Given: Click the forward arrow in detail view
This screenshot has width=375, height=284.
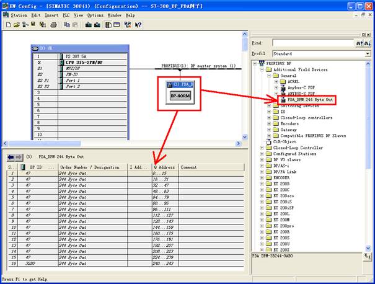Looking at the screenshot, I should [19, 158].
